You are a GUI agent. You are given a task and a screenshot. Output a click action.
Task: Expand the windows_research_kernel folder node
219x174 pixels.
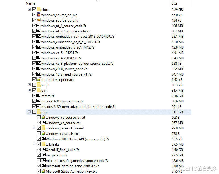click(34, 128)
